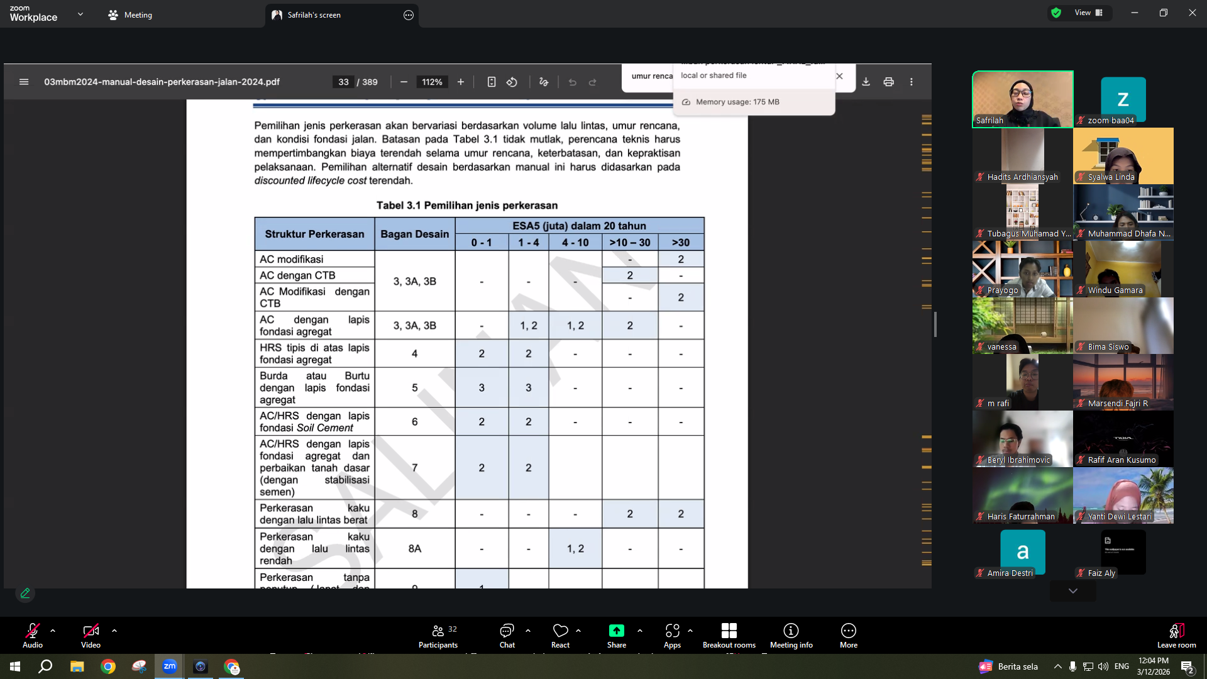The image size is (1207, 679).
Task: Open Breakout rooms
Action: [729, 635]
